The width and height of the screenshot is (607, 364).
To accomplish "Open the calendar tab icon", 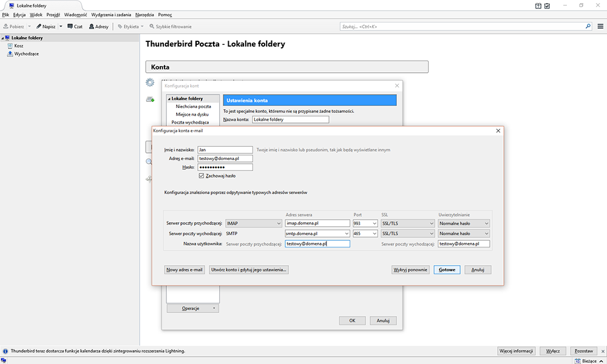I will (538, 6).
